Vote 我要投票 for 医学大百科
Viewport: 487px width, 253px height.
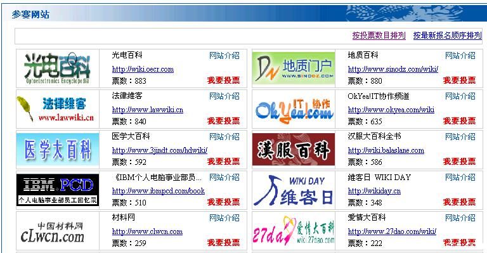click(x=224, y=162)
